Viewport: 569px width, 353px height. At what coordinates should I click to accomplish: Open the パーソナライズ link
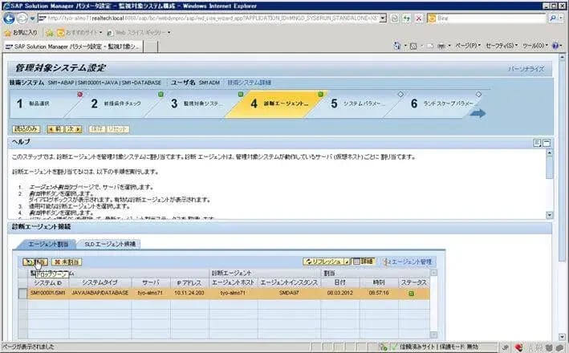click(x=526, y=69)
